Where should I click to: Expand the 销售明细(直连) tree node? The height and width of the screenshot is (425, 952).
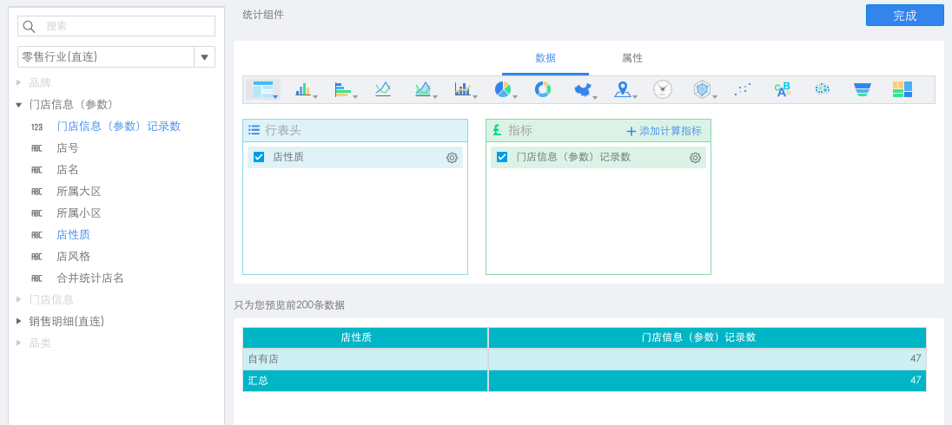click(x=19, y=321)
